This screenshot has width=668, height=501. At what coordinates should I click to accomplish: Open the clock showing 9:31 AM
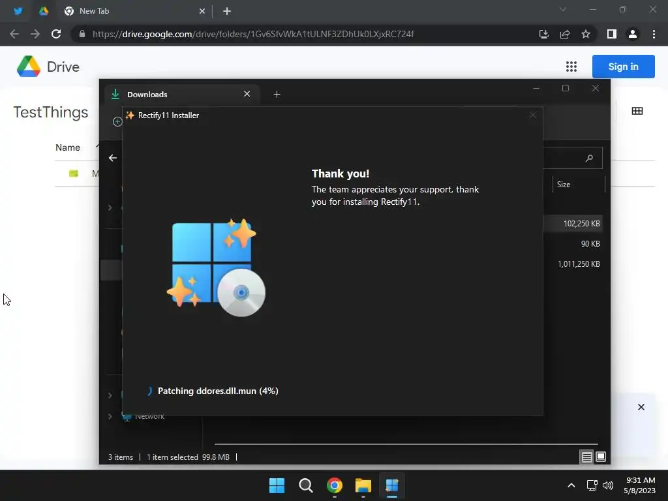point(640,485)
